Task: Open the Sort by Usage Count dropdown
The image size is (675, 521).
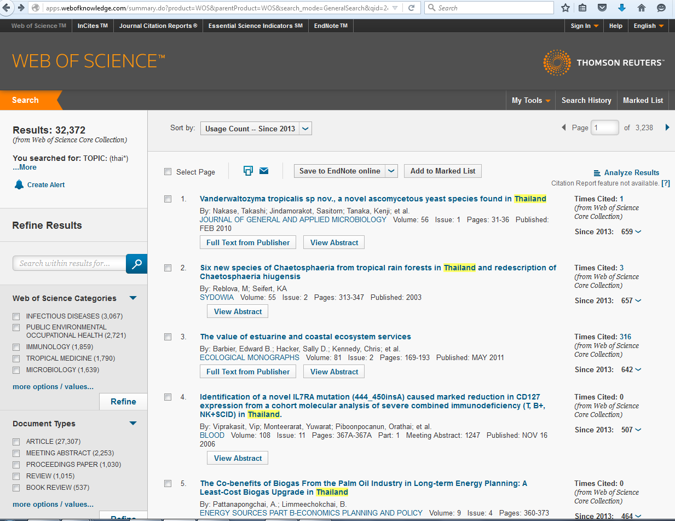Action: pyautogui.click(x=256, y=129)
